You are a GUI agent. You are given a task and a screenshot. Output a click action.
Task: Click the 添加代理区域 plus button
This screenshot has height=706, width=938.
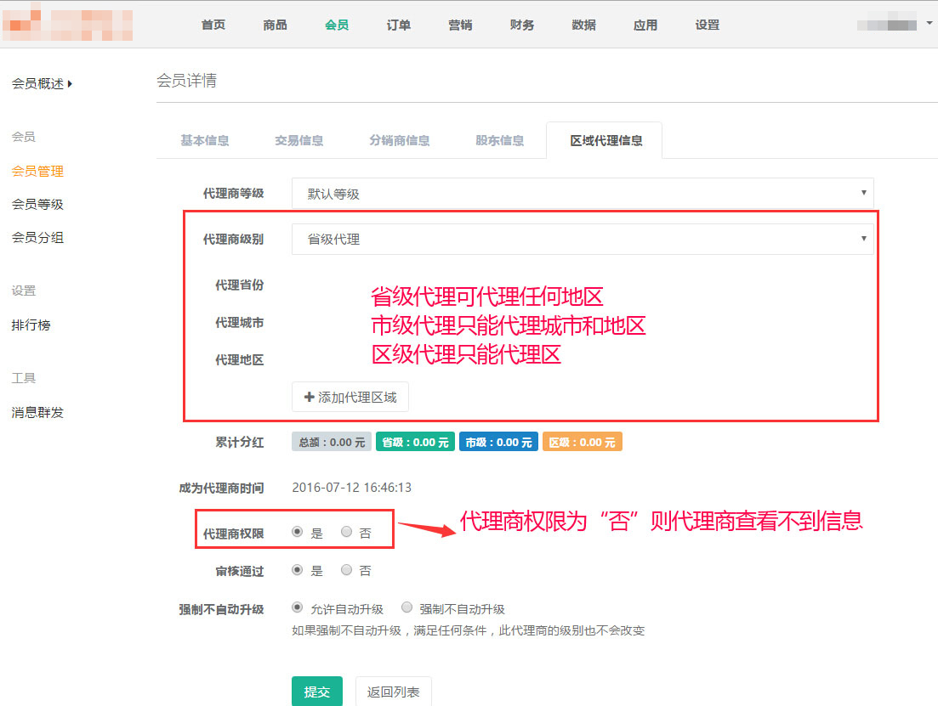coord(350,397)
